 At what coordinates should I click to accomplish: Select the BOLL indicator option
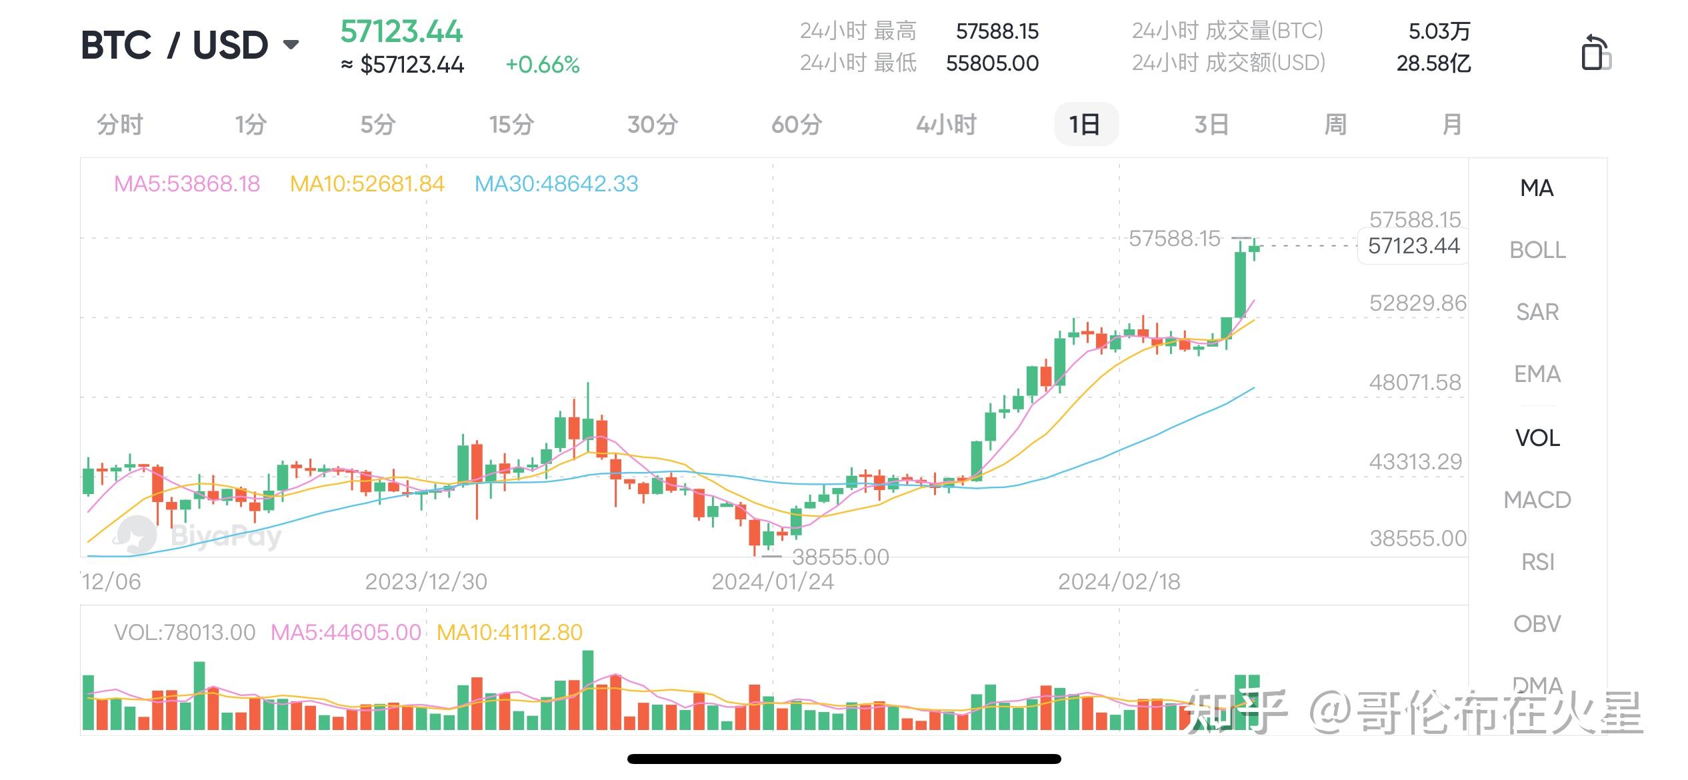click(x=1537, y=250)
